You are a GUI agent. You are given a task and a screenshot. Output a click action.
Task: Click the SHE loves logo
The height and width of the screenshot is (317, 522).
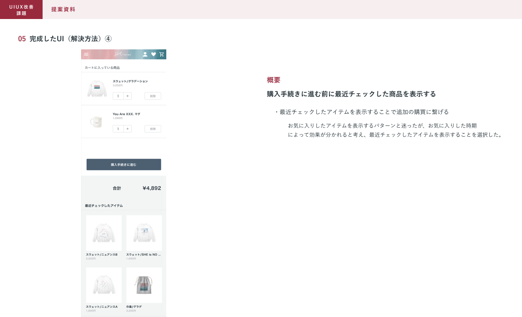[x=123, y=54]
